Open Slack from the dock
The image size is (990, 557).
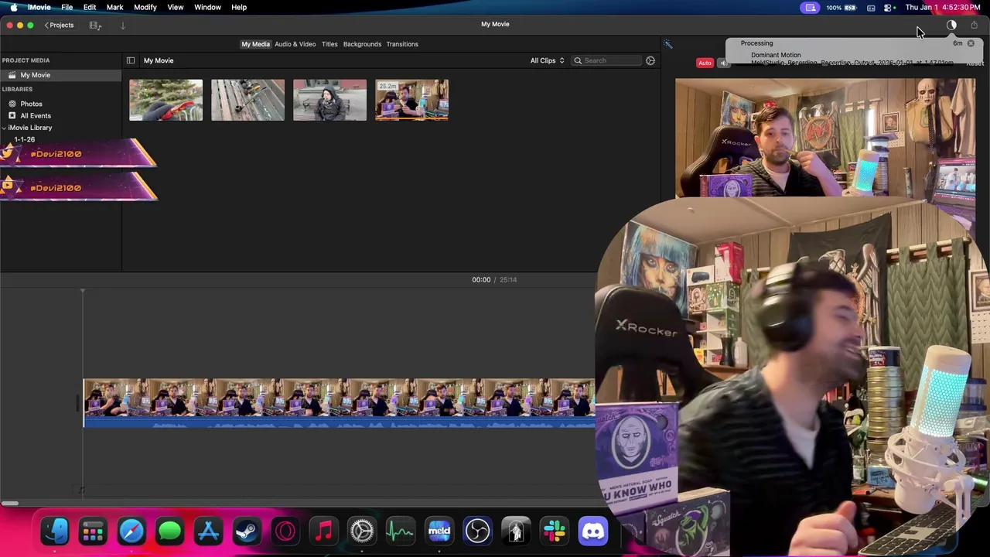pyautogui.click(x=555, y=531)
